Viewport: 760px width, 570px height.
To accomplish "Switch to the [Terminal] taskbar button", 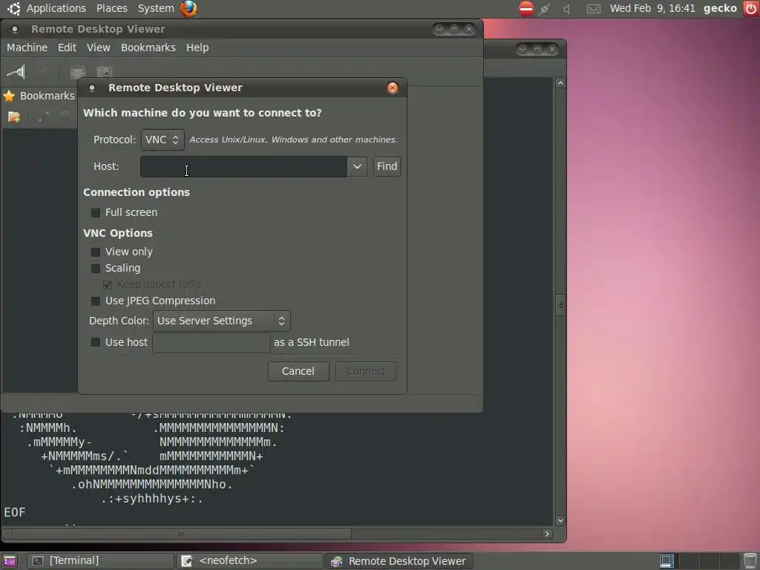I will point(100,561).
